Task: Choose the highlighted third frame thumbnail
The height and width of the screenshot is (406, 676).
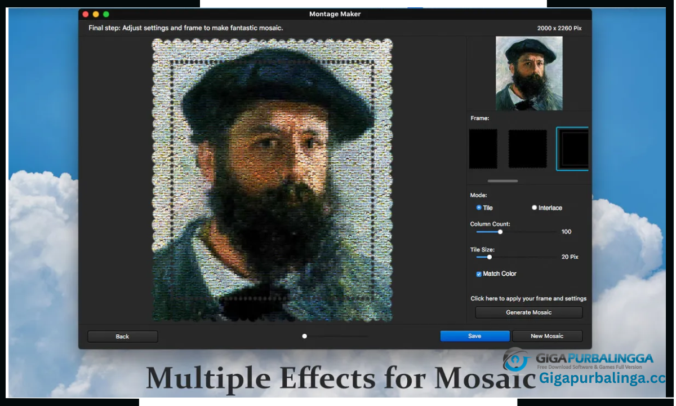Action: point(572,149)
